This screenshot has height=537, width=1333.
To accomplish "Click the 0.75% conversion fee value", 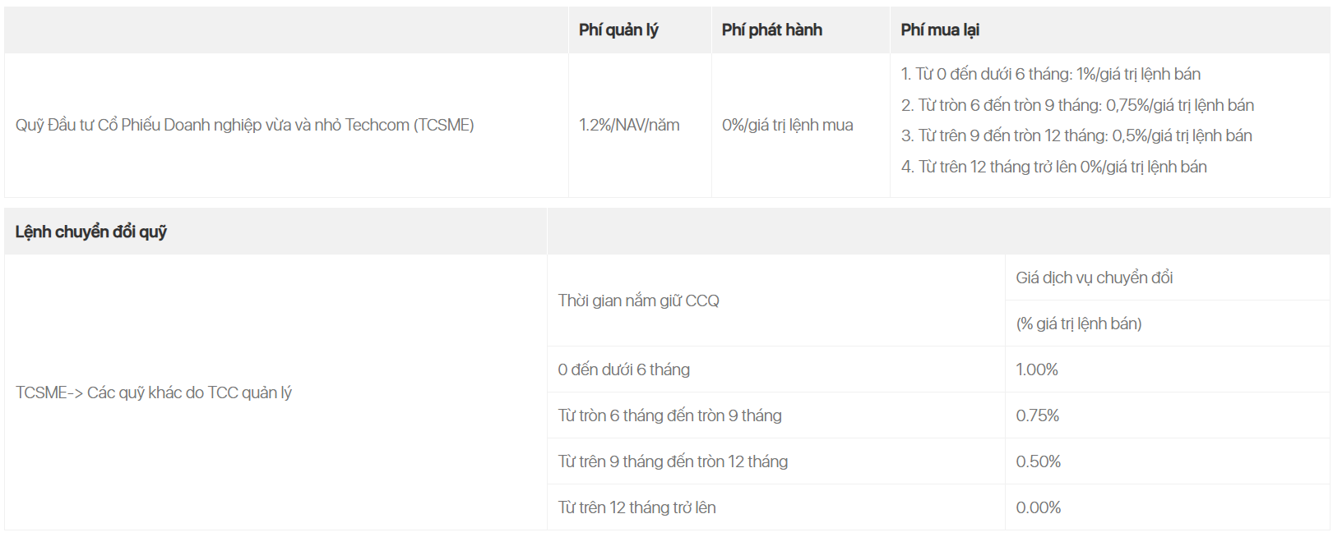I will tap(1037, 415).
